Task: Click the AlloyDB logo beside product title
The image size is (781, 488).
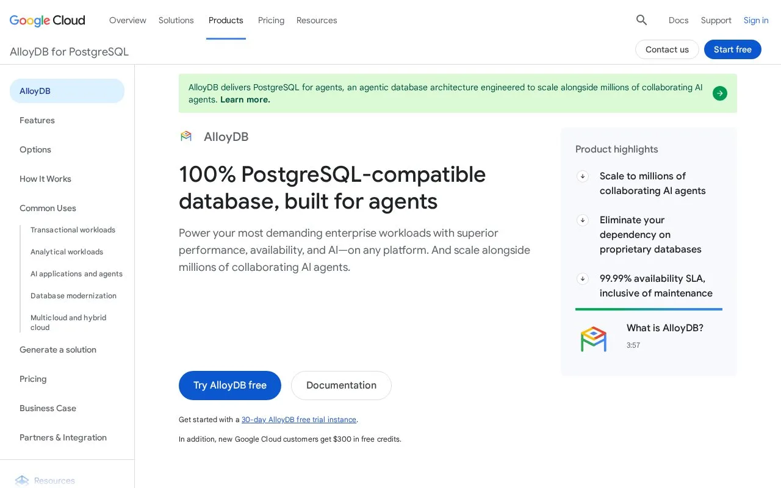Action: [x=186, y=137]
